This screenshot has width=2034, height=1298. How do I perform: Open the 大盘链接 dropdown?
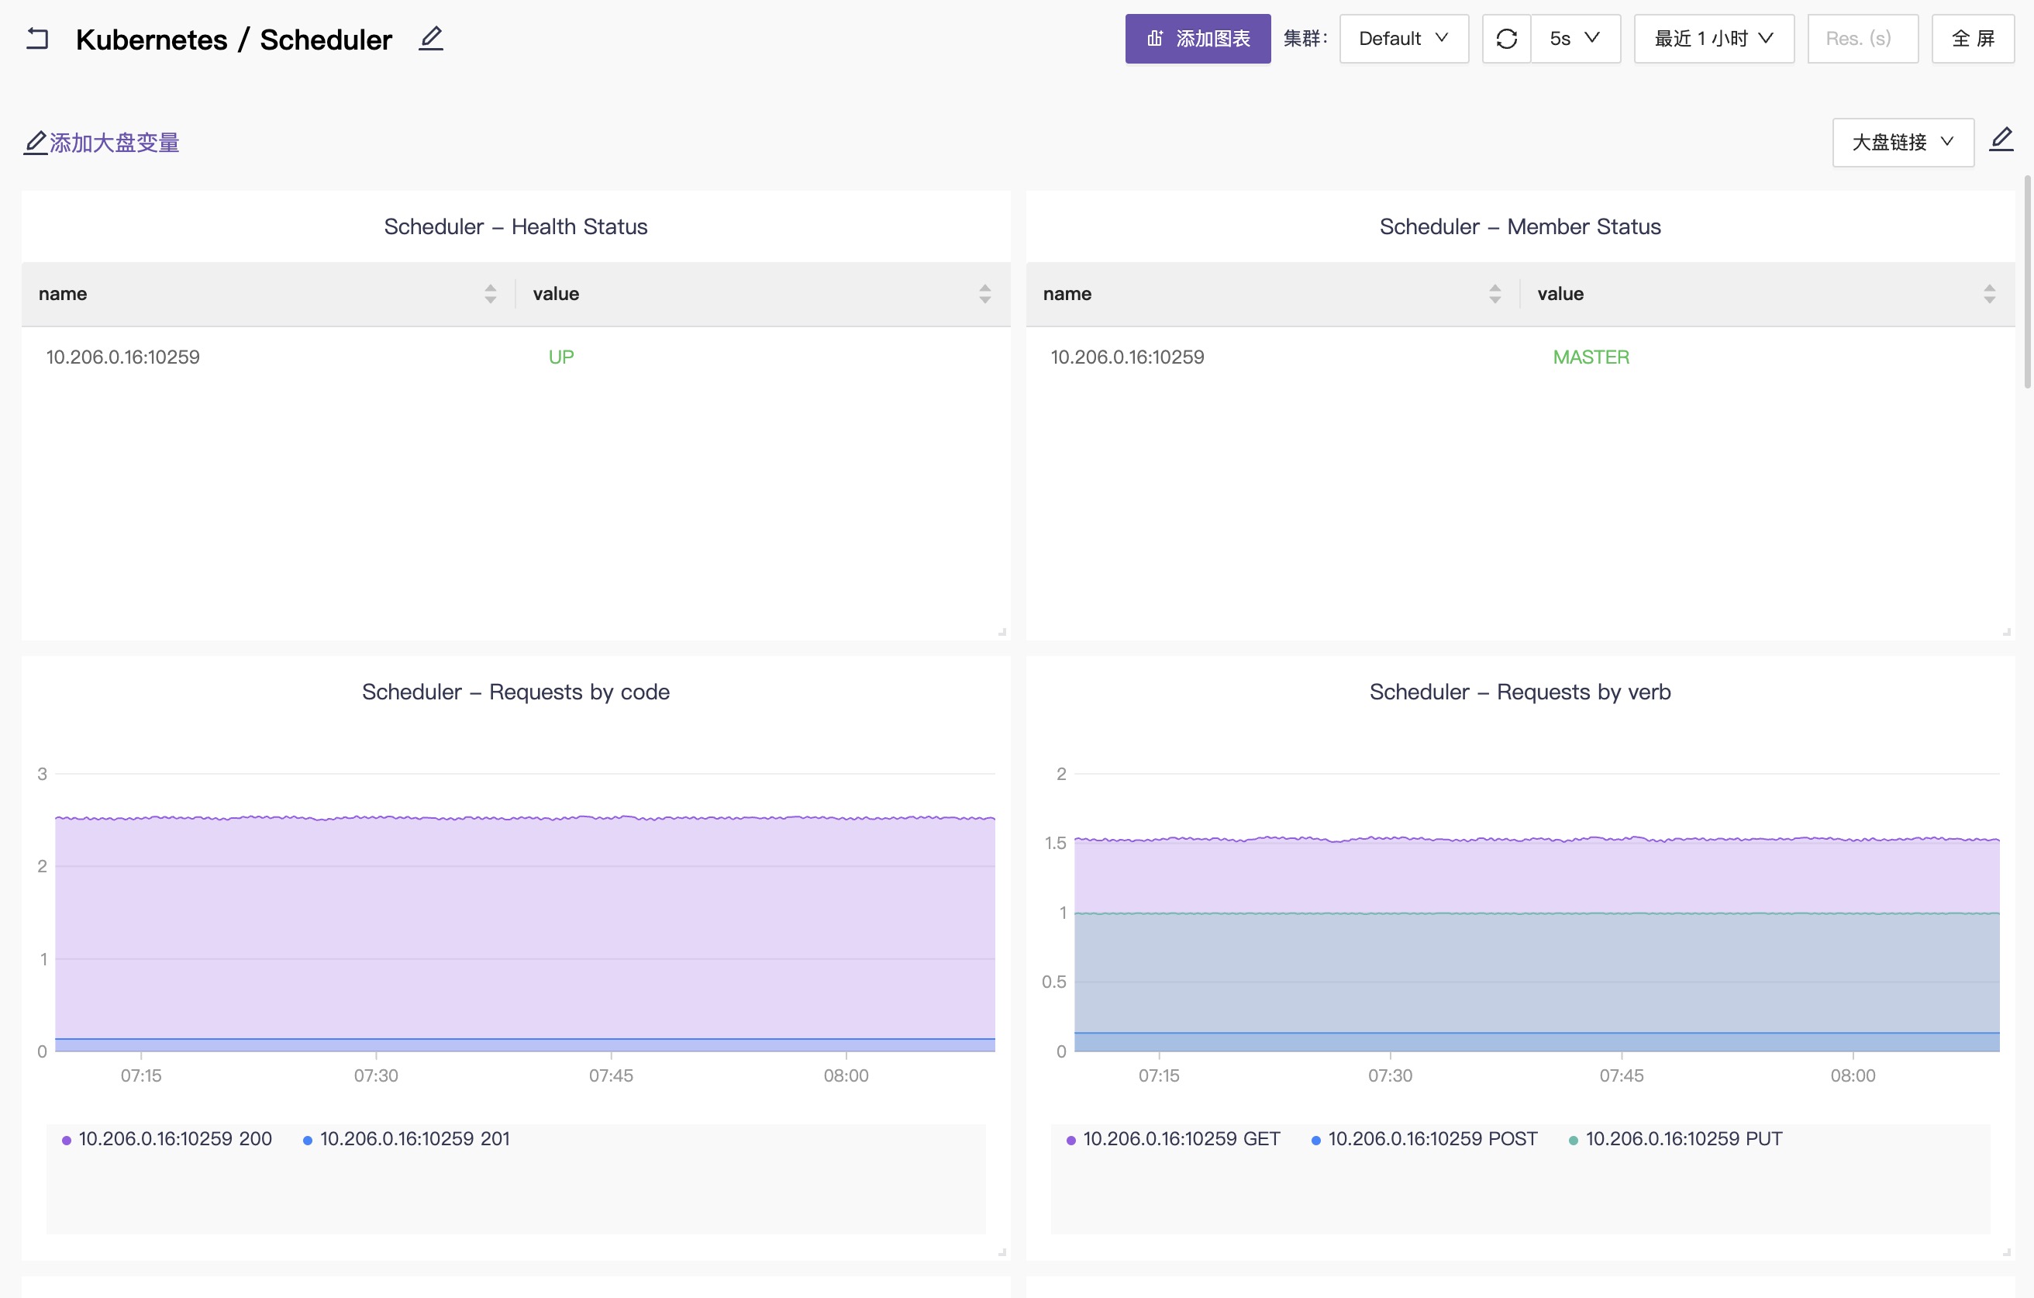pos(1902,143)
